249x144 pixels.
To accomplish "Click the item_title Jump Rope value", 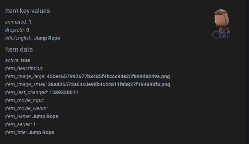I will point(41,132).
